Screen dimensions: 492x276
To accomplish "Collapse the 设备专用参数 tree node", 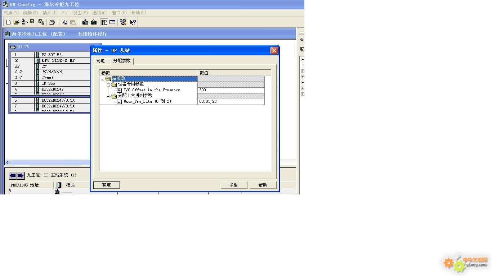I will point(108,84).
